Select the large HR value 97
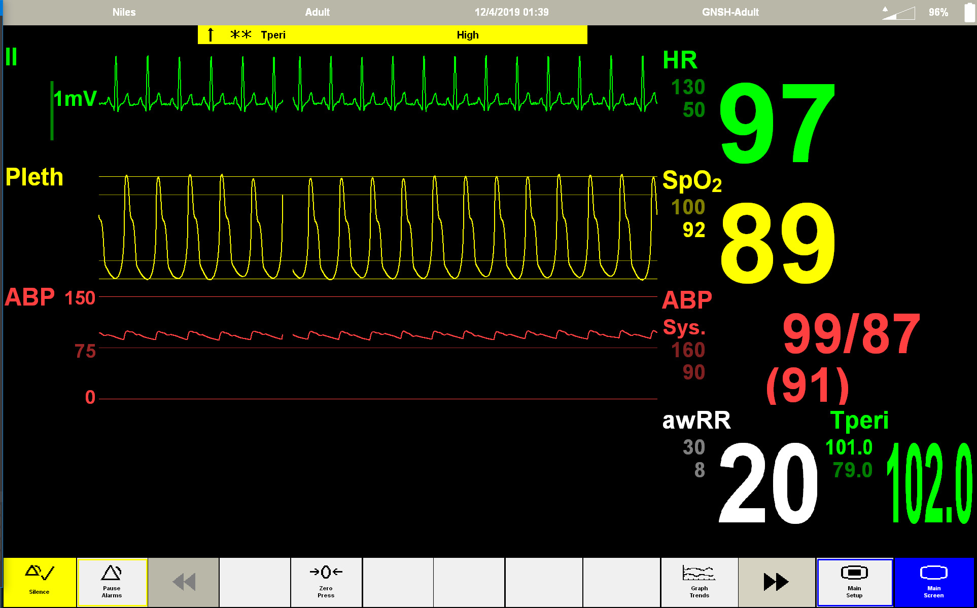The width and height of the screenshot is (977, 608). click(x=776, y=124)
